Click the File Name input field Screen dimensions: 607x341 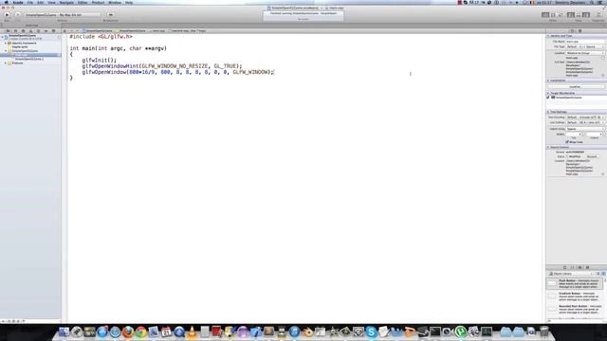coord(585,42)
